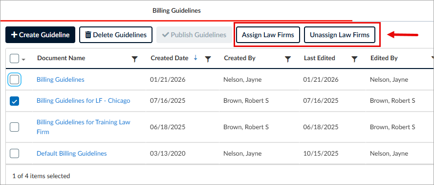Image resolution: width=434 pixels, height=185 pixels.
Task: Click the Delete Guidelines button
Action: pos(116,35)
